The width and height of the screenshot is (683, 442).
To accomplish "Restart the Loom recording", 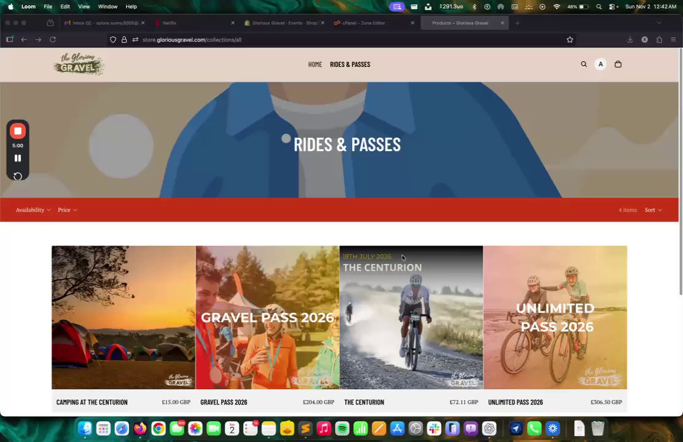I will (17, 176).
